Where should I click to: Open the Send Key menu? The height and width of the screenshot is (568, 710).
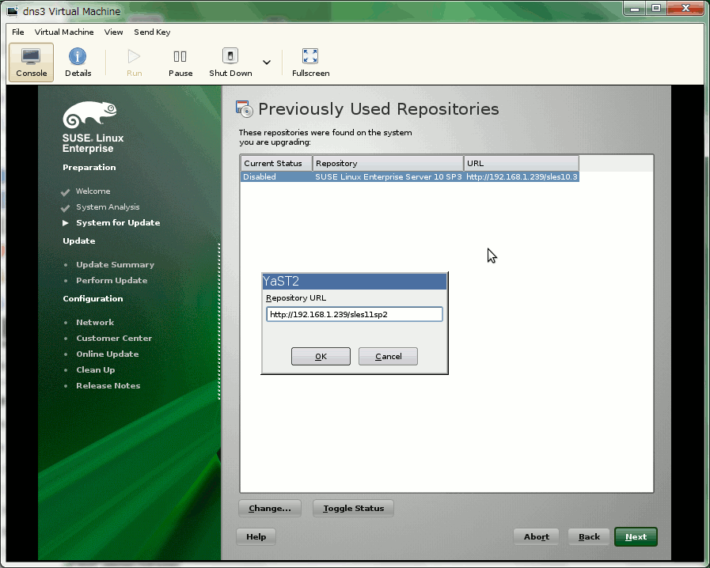152,32
